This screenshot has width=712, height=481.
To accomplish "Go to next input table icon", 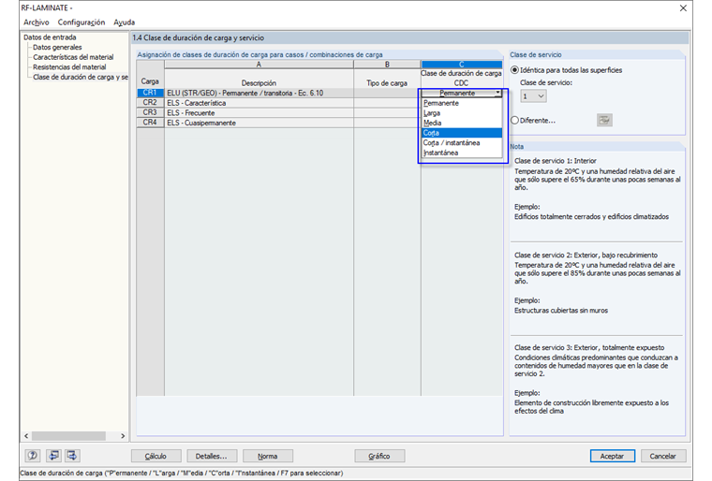I will pyautogui.click(x=72, y=456).
